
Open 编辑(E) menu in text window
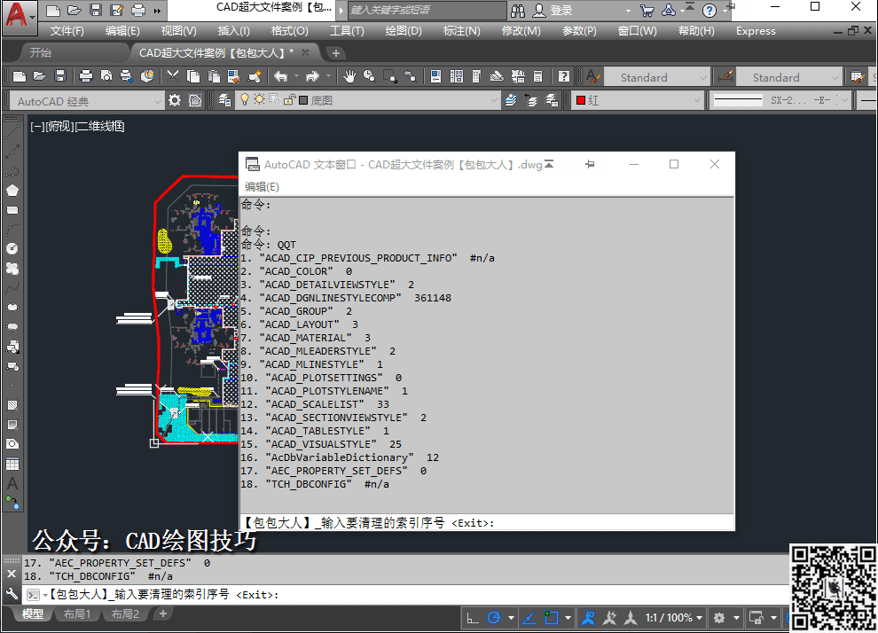[x=262, y=186]
